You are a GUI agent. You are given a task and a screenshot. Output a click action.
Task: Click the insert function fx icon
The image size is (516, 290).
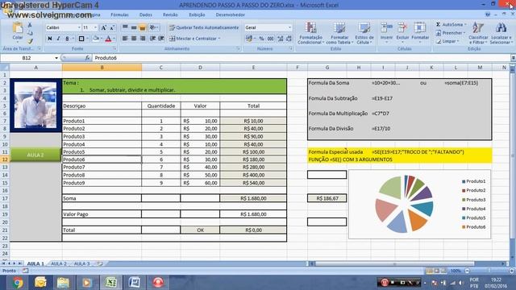tap(87, 58)
